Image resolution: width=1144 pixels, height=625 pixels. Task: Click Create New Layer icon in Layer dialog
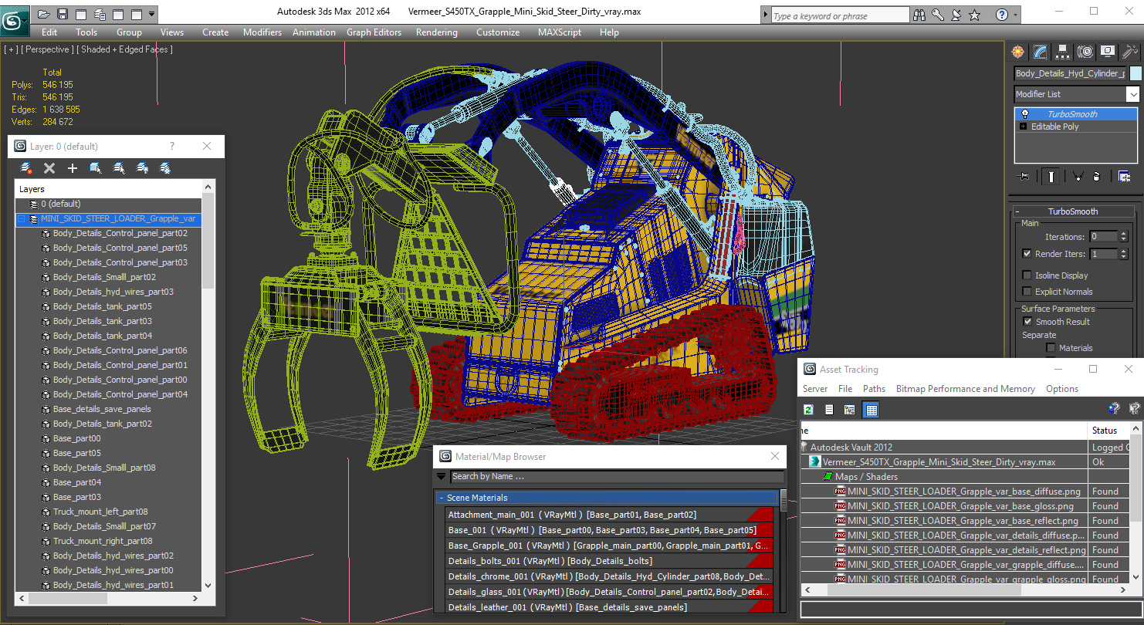[x=26, y=167]
